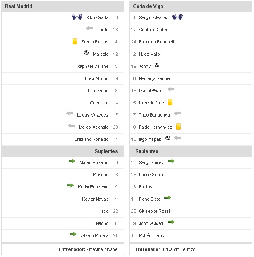254x257 pixels.
Task: Click substituted-off arrow next to Danilo
Action: point(89,28)
